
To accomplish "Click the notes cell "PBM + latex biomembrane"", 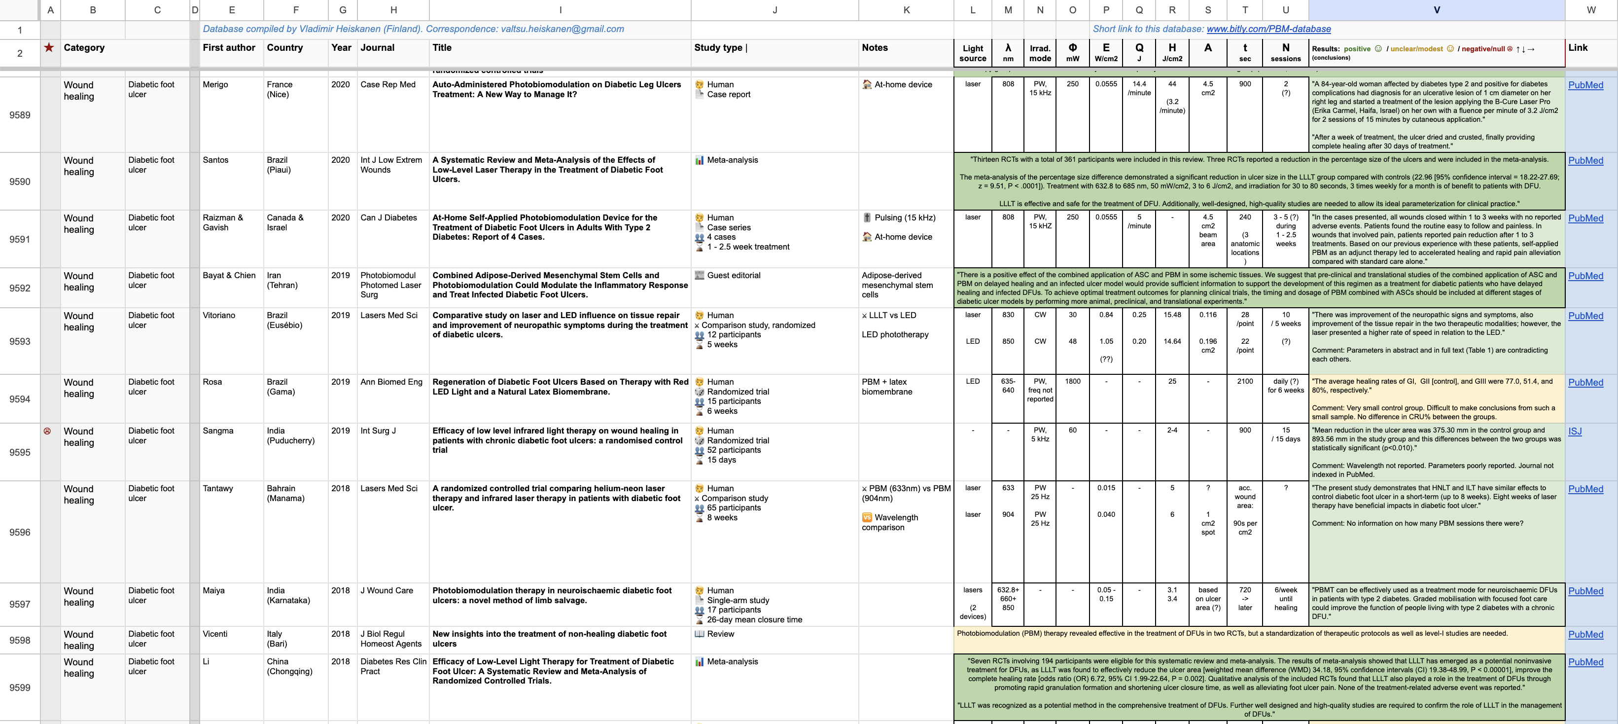I will tap(906, 399).
